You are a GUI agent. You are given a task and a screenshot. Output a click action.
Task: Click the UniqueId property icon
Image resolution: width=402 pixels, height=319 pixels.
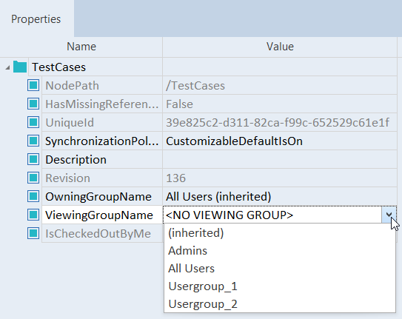click(x=33, y=122)
